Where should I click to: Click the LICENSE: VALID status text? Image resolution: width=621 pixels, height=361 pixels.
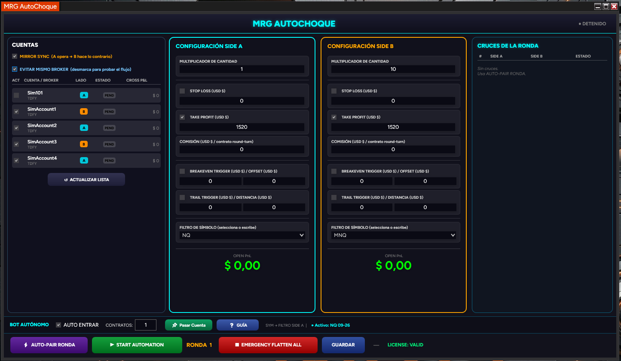405,345
